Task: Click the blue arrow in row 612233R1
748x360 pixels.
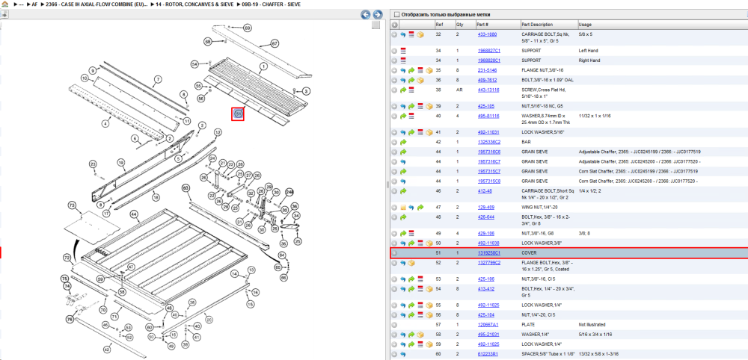Action: [x=403, y=354]
